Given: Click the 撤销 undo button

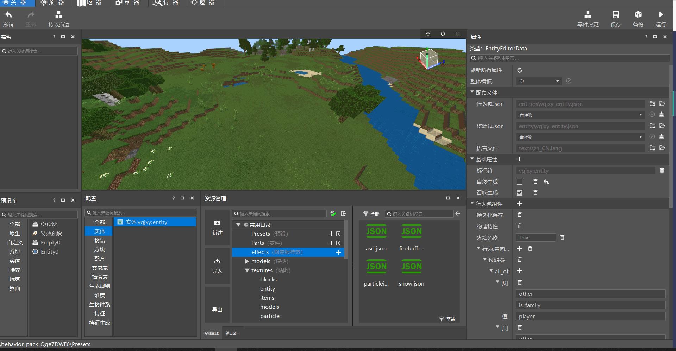Looking at the screenshot, I should pos(8,19).
